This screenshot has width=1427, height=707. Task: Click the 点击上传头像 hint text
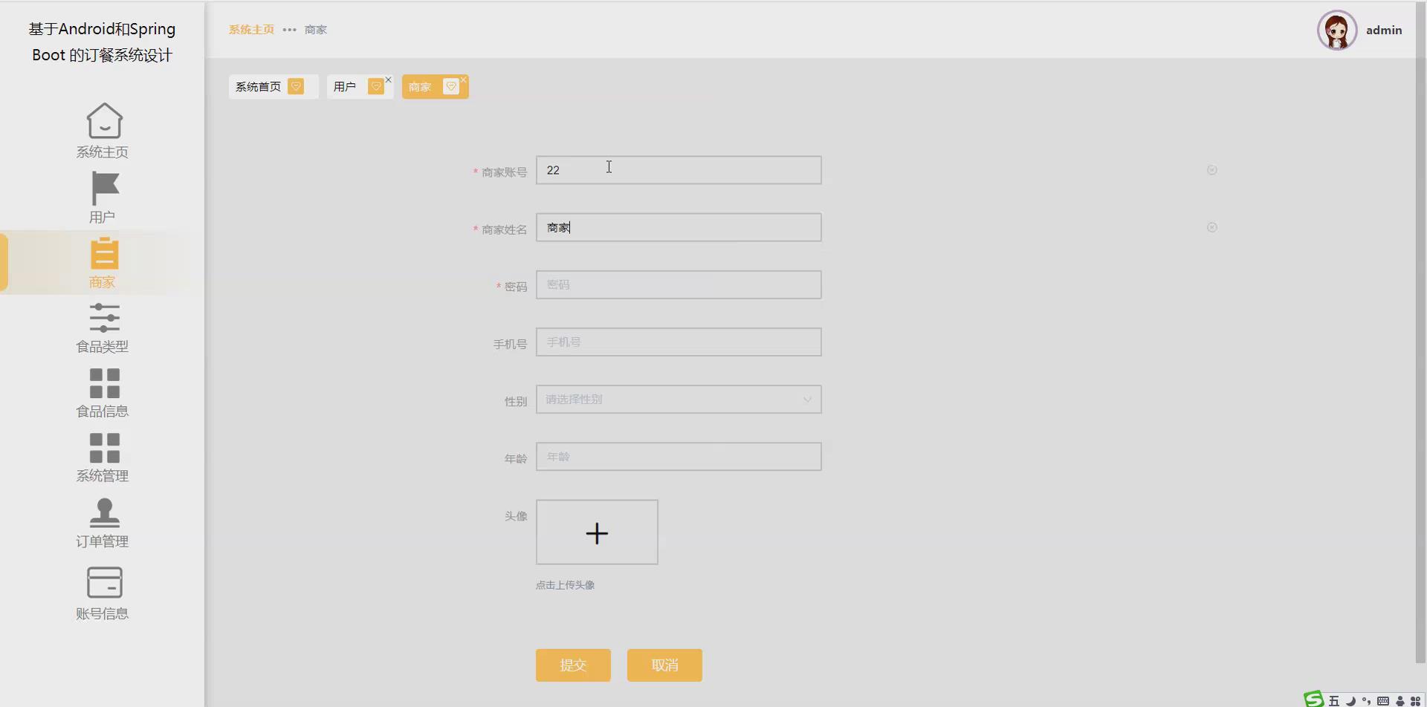565,585
